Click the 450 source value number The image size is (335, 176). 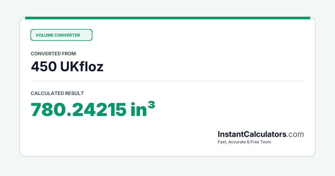[44, 66]
